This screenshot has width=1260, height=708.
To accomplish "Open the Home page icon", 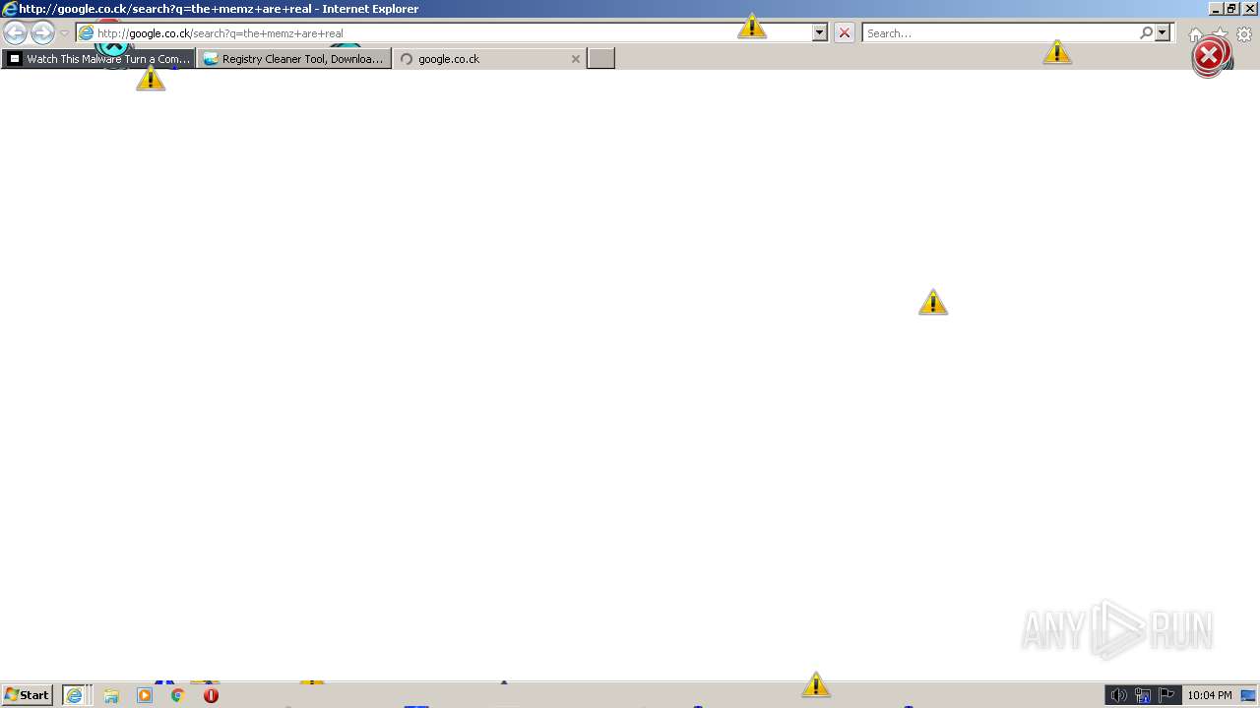I will [x=1195, y=33].
